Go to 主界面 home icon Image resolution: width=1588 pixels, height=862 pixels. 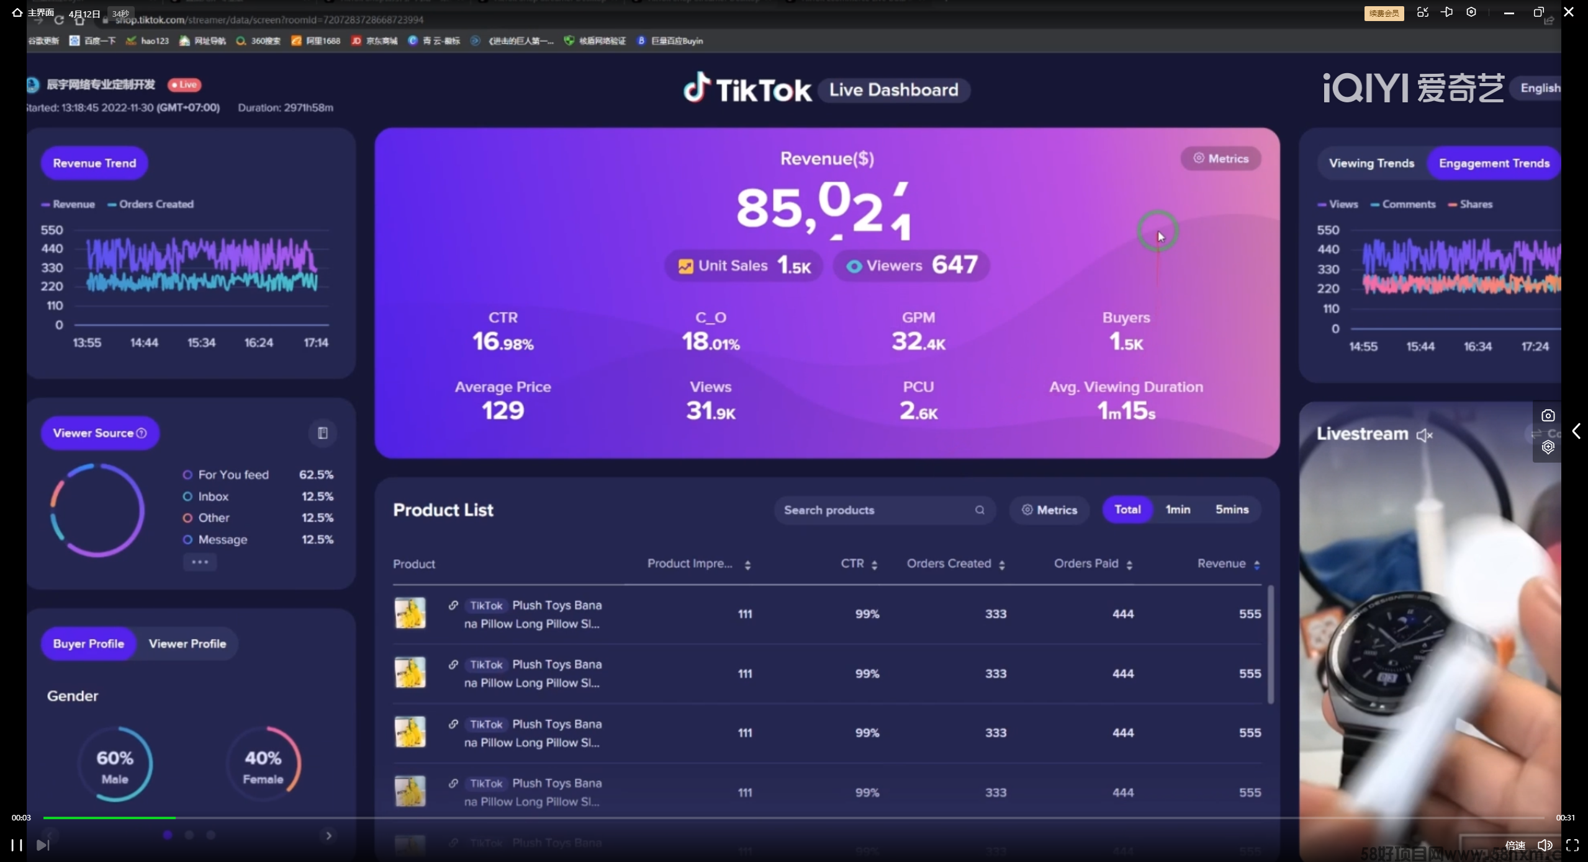(x=17, y=12)
